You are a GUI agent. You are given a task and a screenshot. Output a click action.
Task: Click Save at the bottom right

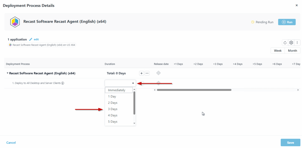tap(290, 143)
